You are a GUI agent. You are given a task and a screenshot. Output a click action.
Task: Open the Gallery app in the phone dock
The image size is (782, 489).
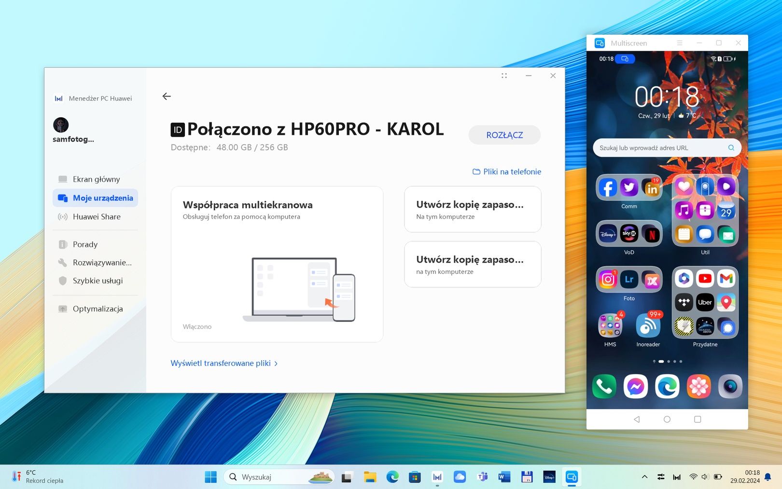[698, 386]
